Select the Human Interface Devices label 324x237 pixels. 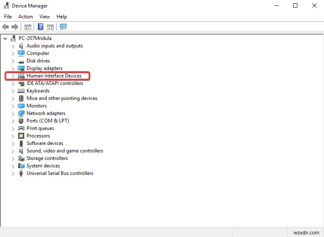point(54,76)
